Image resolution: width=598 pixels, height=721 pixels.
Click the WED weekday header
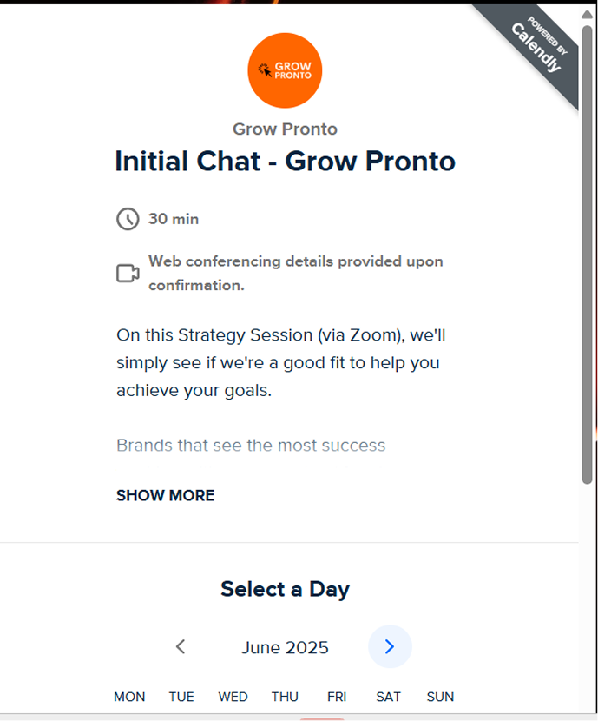click(x=233, y=697)
